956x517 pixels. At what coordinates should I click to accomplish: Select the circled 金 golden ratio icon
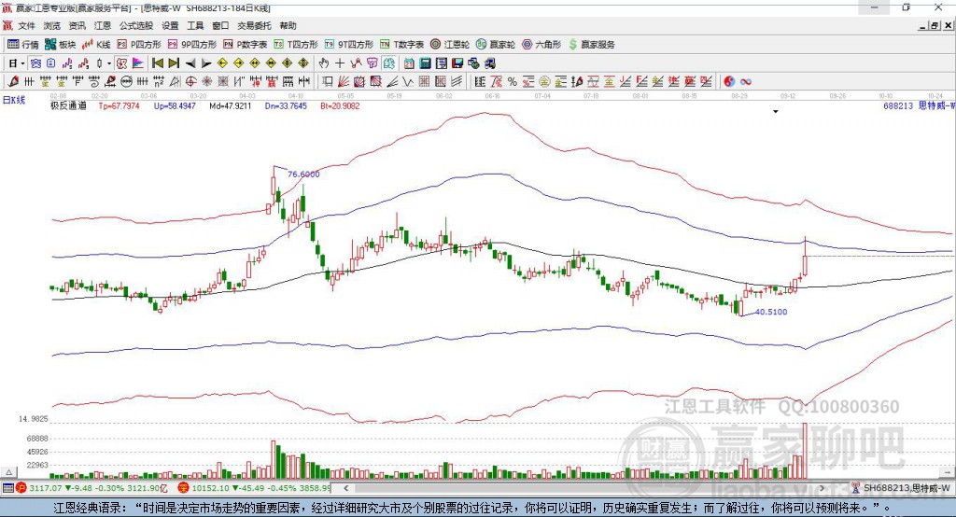(x=544, y=81)
